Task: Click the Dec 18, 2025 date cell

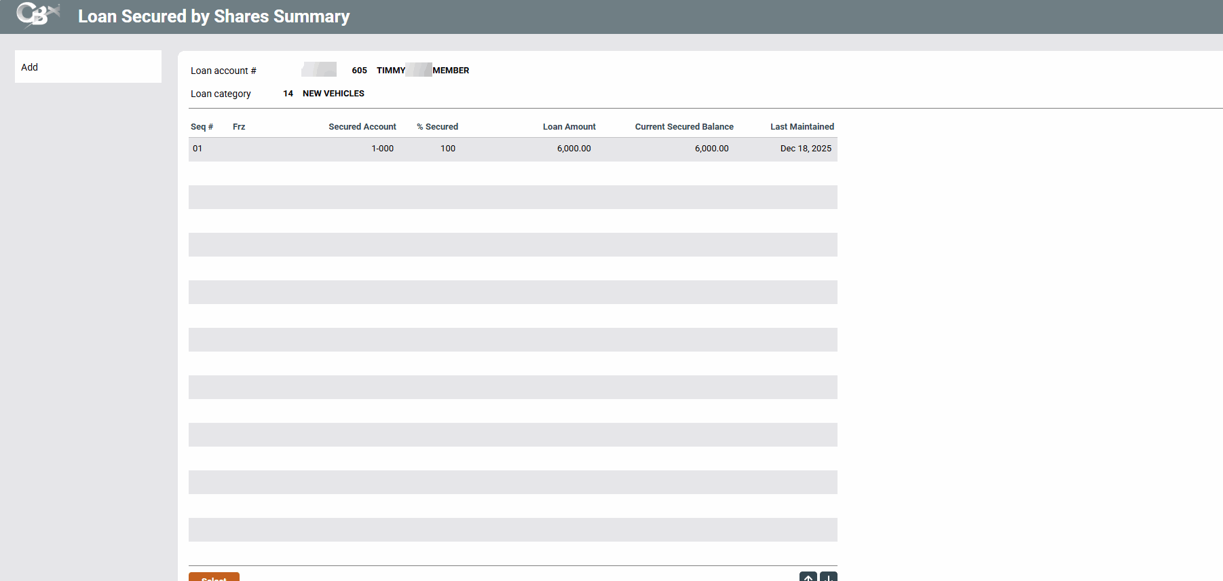Action: click(806, 149)
